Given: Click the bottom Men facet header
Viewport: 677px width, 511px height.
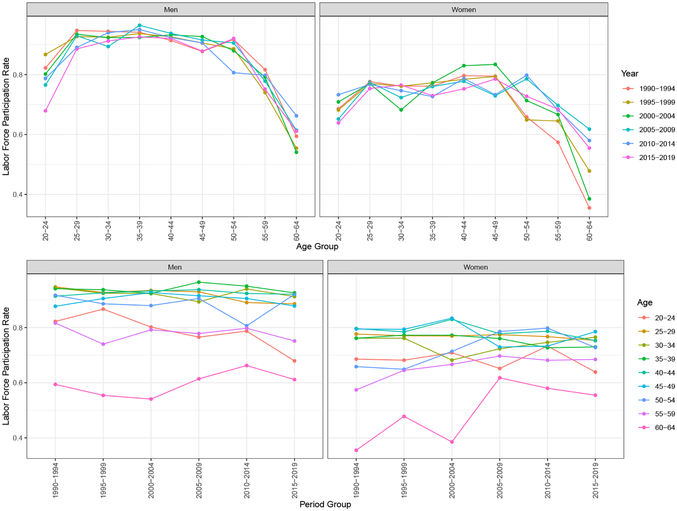Looking at the screenshot, I should [175, 267].
